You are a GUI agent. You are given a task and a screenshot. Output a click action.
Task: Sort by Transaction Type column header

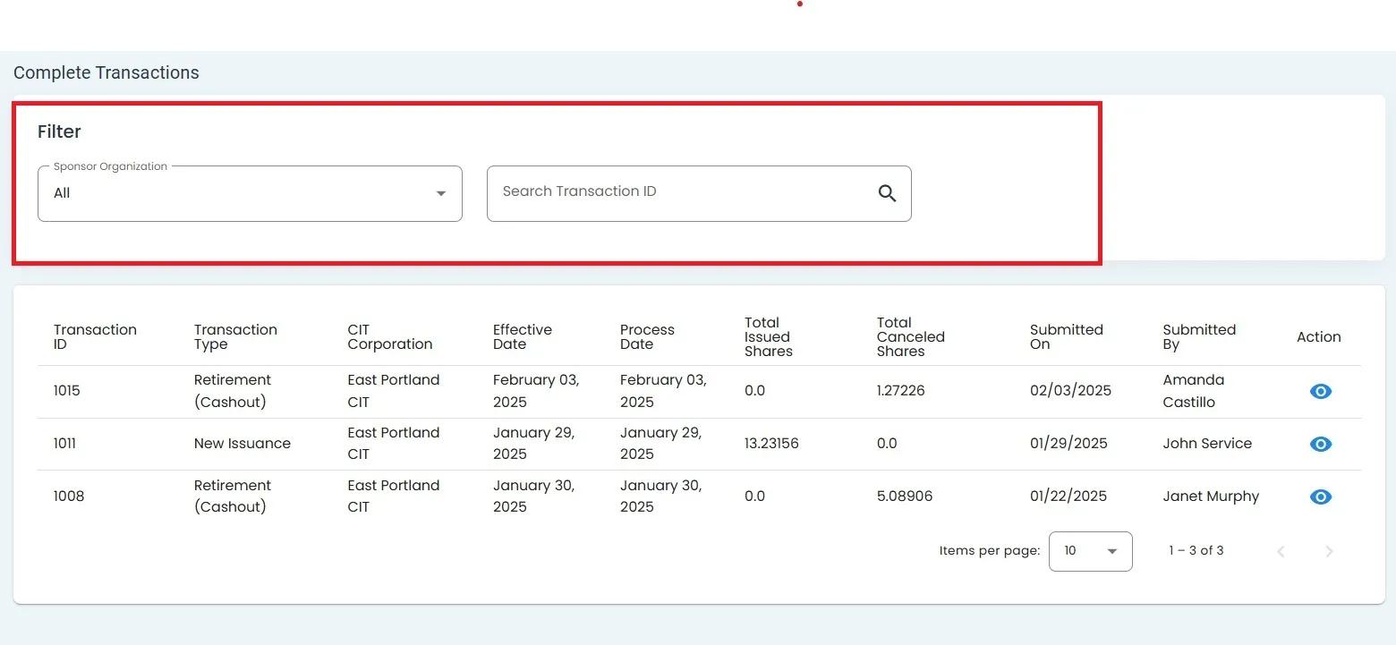[235, 336]
